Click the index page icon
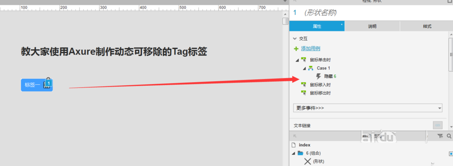Image resolution: width=453 pixels, height=166 pixels. pyautogui.click(x=294, y=145)
